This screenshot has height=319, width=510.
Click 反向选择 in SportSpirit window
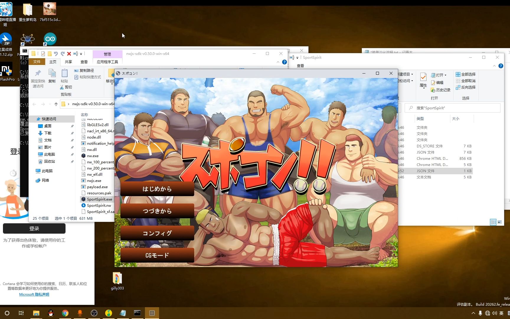pos(465,87)
